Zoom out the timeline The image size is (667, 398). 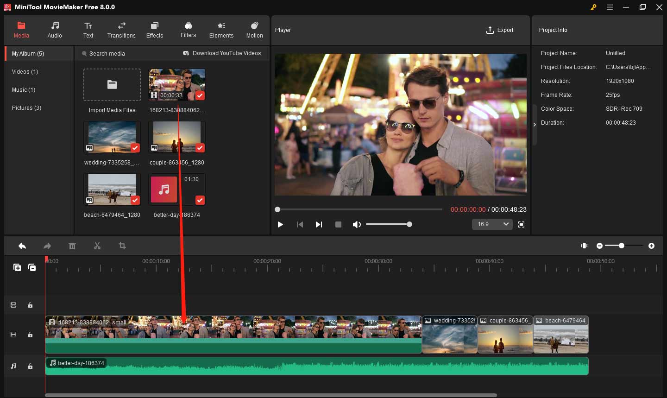599,246
